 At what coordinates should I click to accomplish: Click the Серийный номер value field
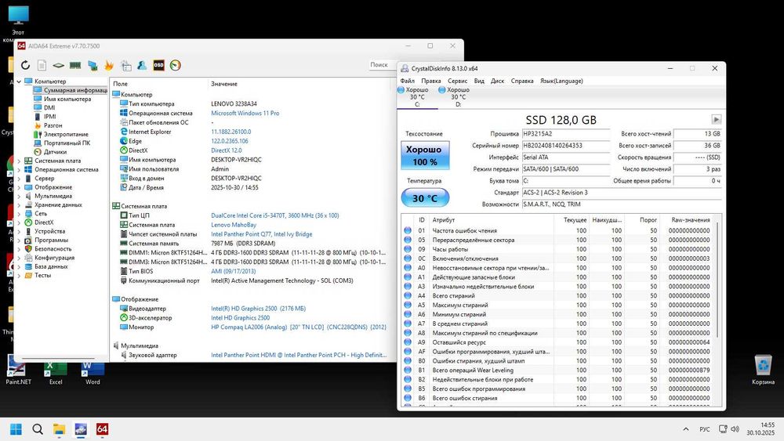click(x=565, y=146)
